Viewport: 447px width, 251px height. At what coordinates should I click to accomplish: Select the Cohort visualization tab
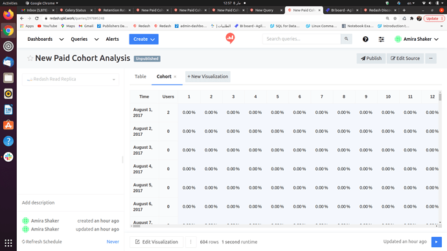tap(164, 76)
